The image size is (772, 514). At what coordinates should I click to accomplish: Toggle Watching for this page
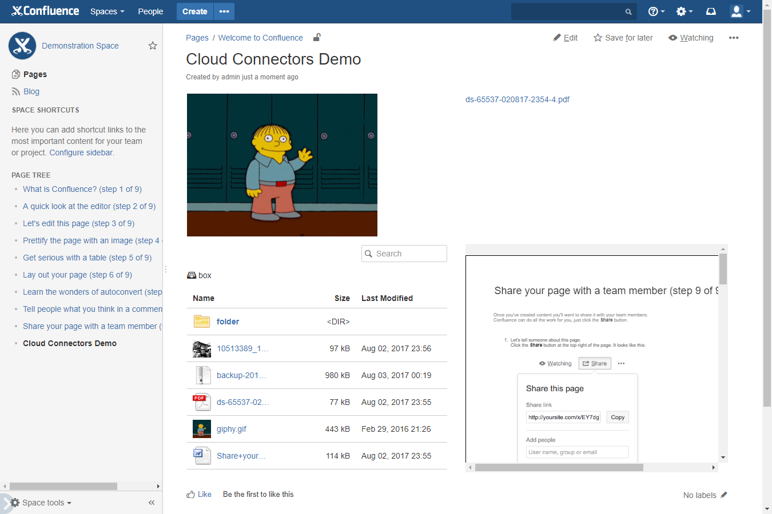coord(691,38)
